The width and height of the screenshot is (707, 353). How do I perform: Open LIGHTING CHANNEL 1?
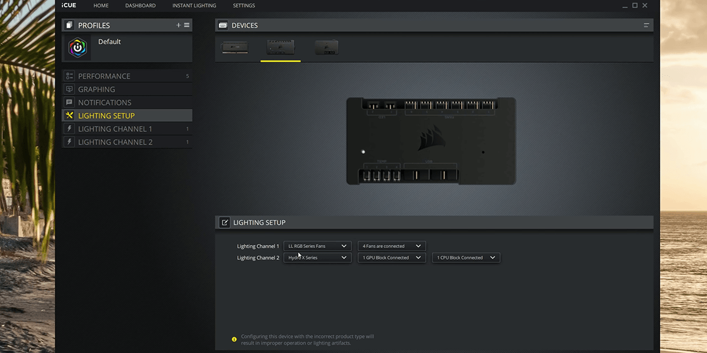click(x=127, y=129)
